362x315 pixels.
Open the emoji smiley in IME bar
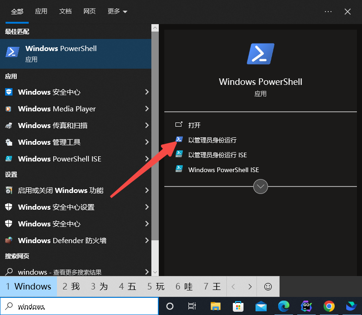coord(268,287)
